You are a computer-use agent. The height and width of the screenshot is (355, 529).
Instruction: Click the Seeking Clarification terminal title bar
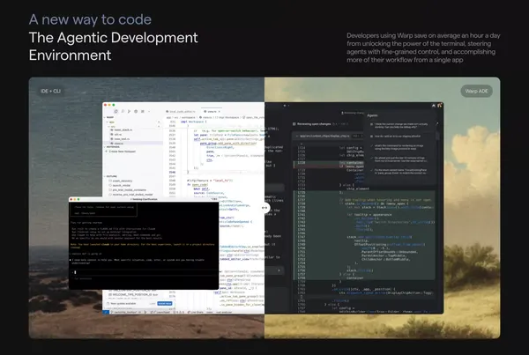pos(144,199)
